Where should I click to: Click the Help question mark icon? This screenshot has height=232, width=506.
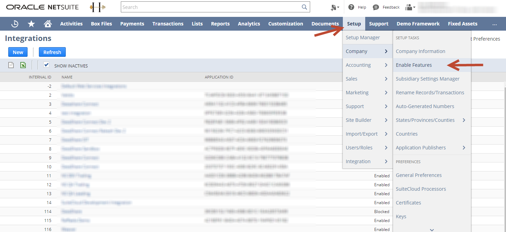click(351, 7)
